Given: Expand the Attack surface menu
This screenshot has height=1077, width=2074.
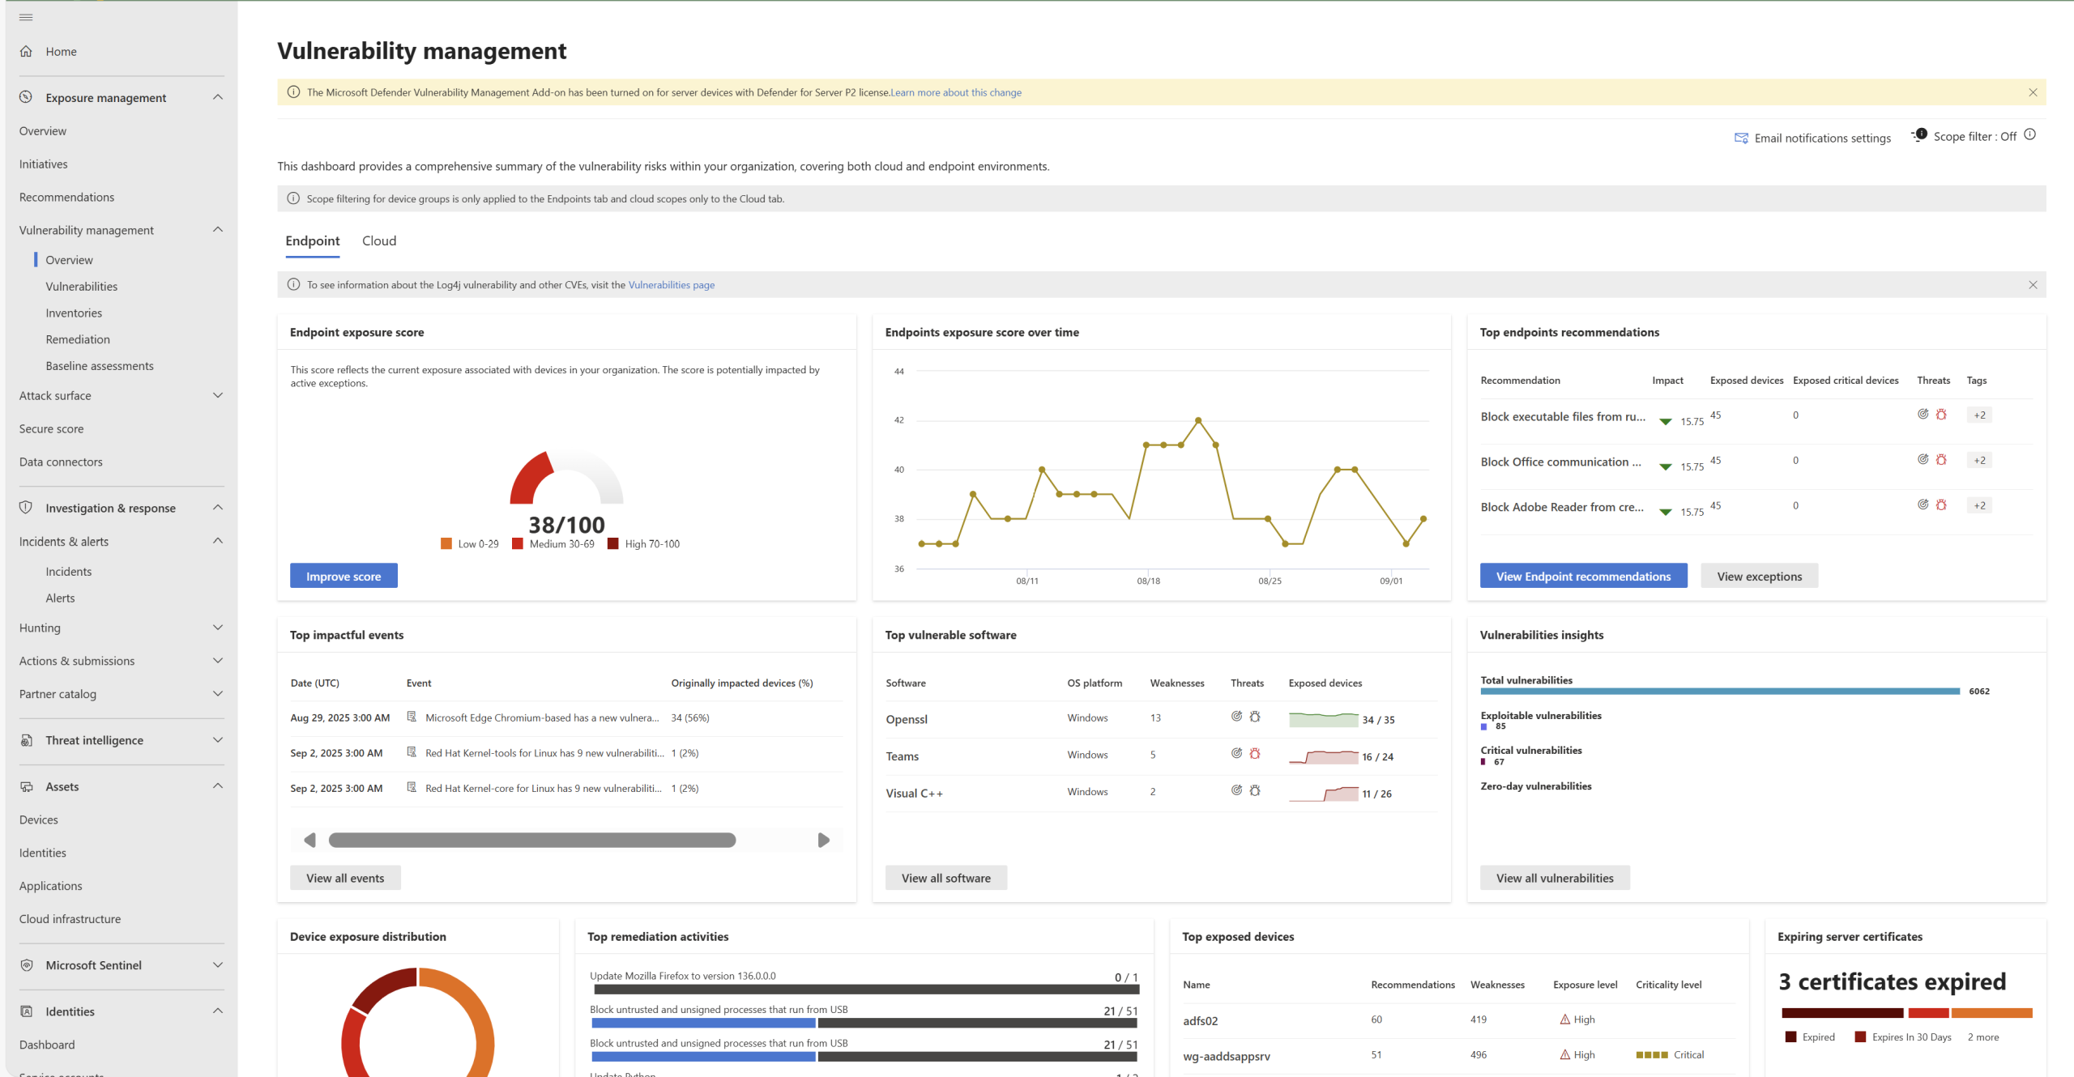Looking at the screenshot, I should (x=217, y=395).
